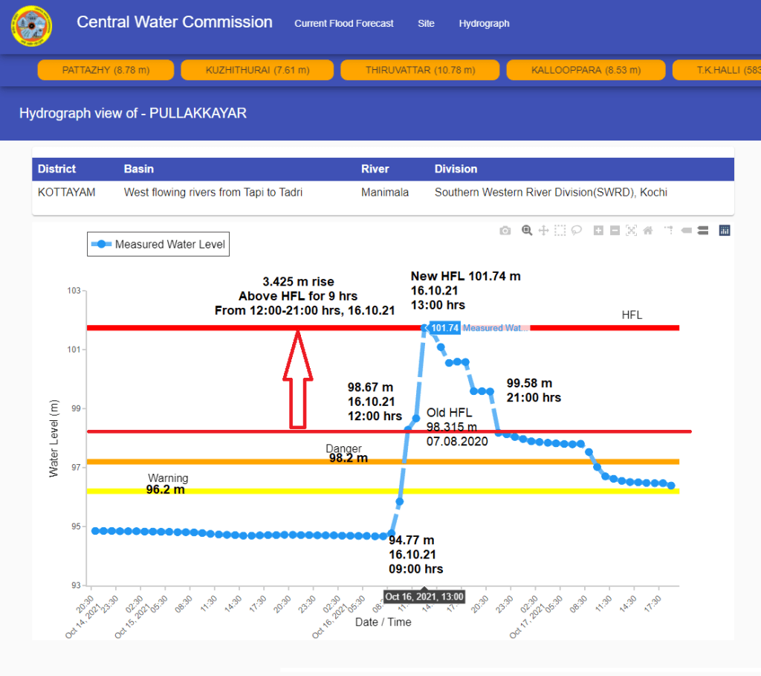The image size is (761, 676).
Task: Go to the Hydrograph menu item
Action: coord(484,24)
